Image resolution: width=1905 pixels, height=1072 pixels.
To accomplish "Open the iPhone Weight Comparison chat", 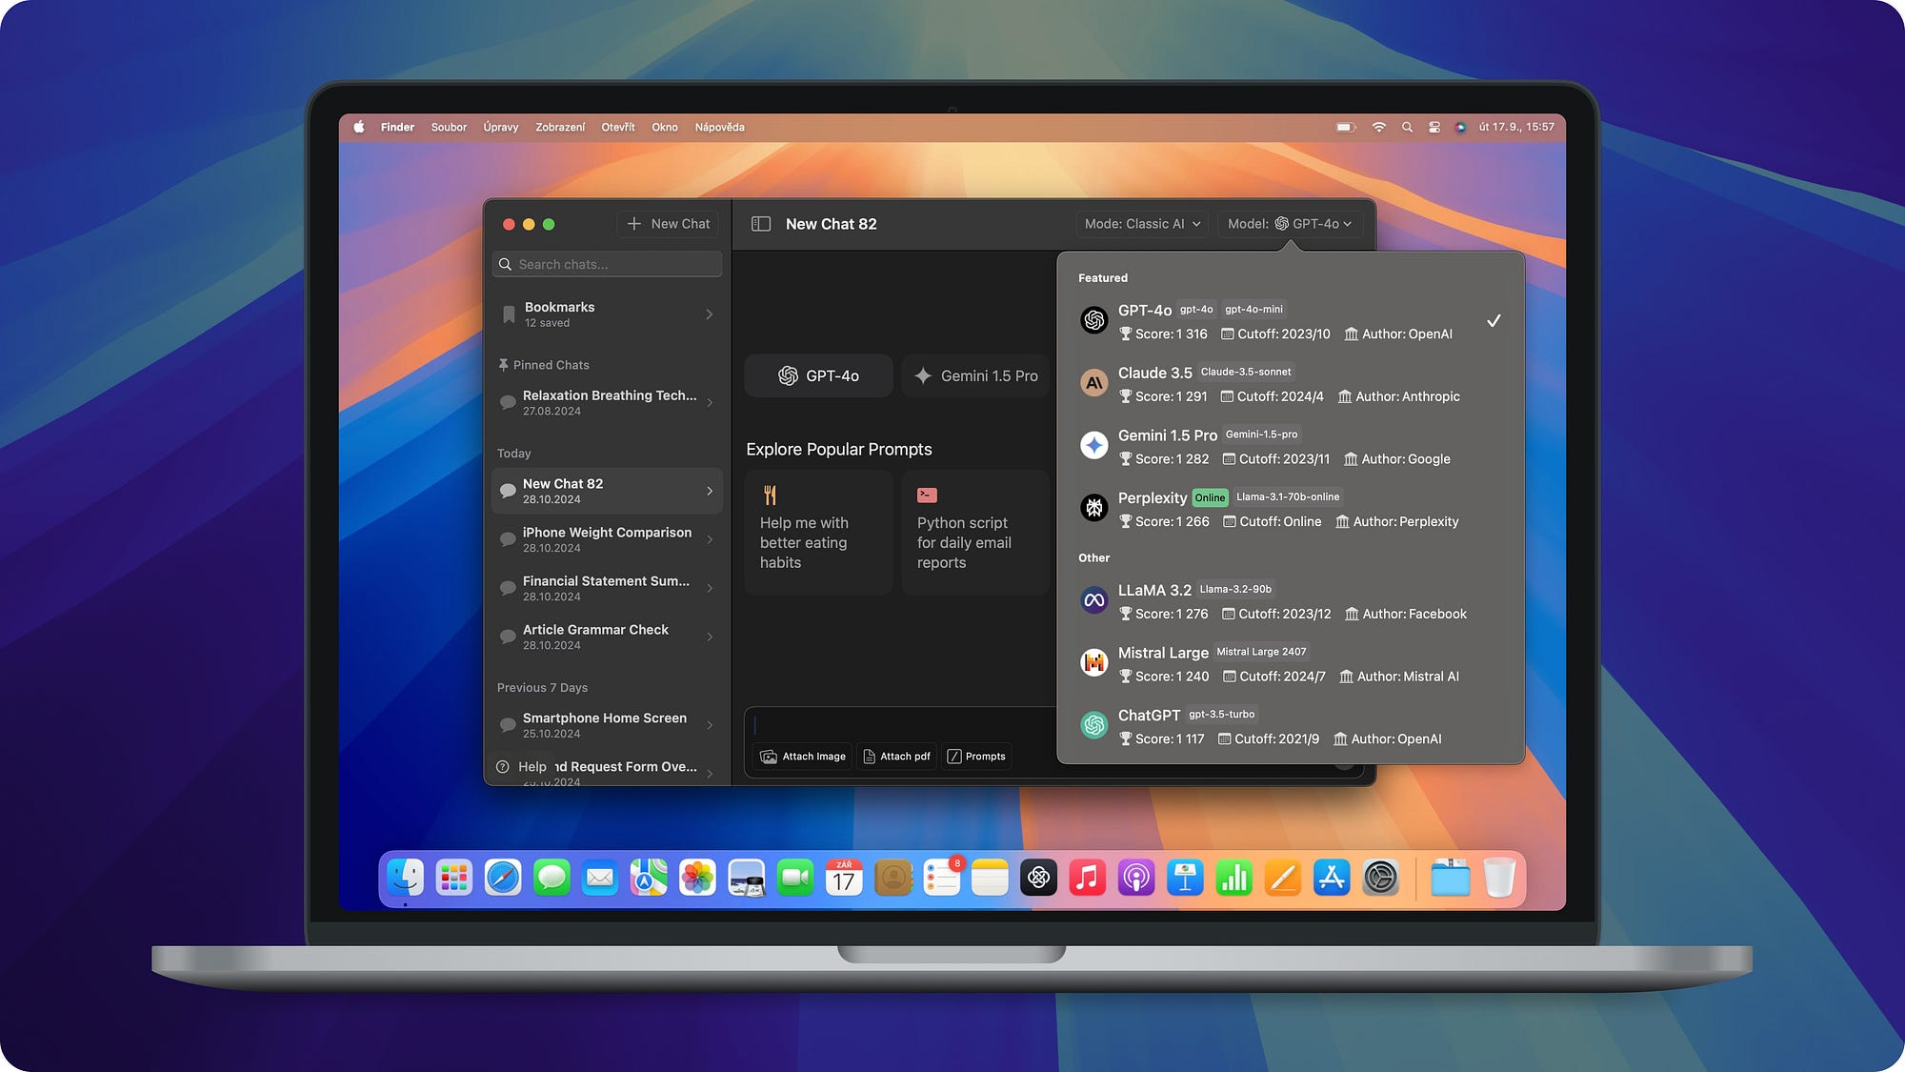I will 607,539.
